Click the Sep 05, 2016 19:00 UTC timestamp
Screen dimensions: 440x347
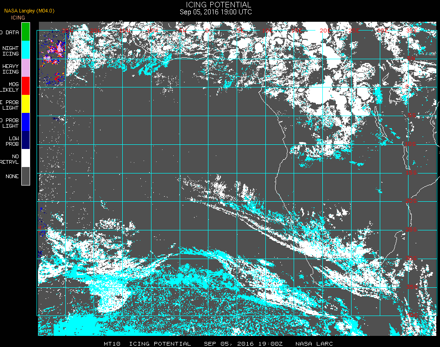point(215,12)
